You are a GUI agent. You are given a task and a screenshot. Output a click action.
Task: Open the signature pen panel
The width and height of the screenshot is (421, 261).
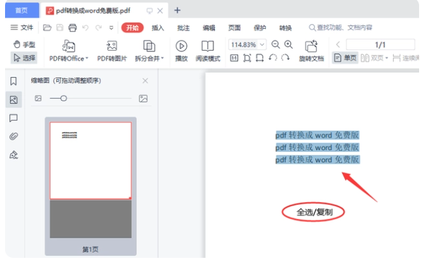pyautogui.click(x=13, y=155)
